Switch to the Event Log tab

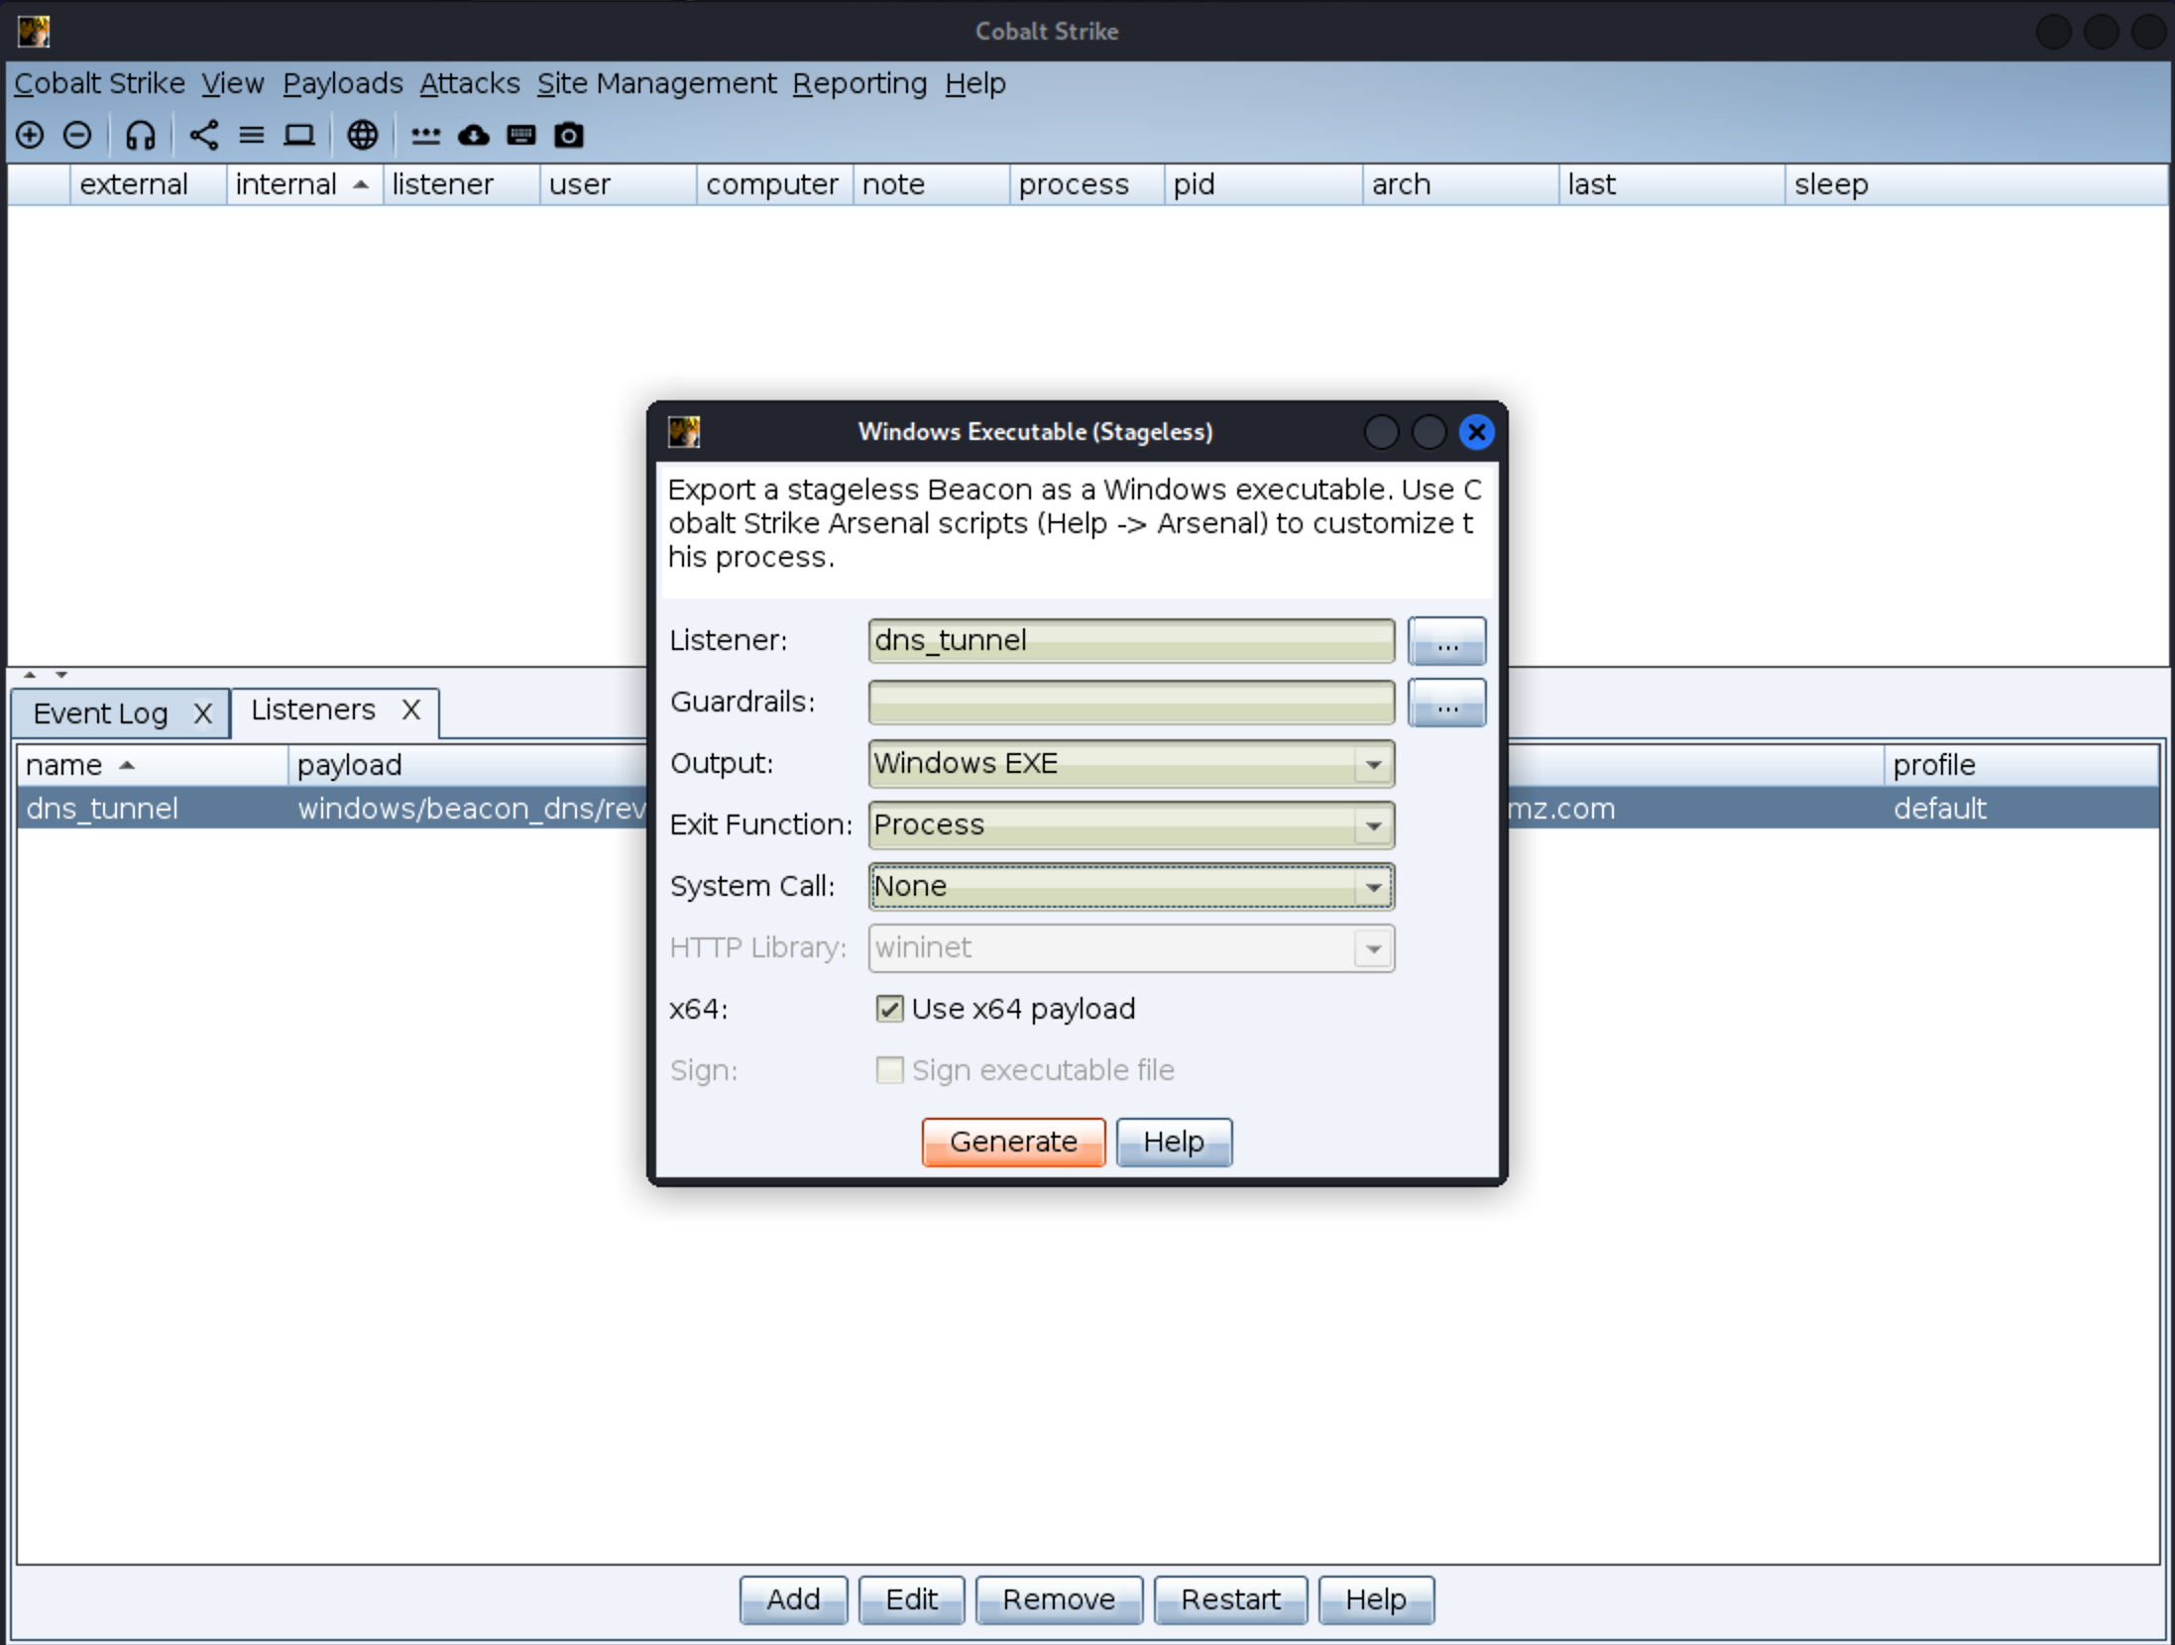(x=101, y=713)
